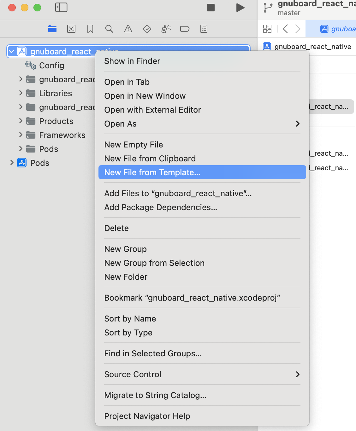Open Project Navigator Help

[202, 416]
